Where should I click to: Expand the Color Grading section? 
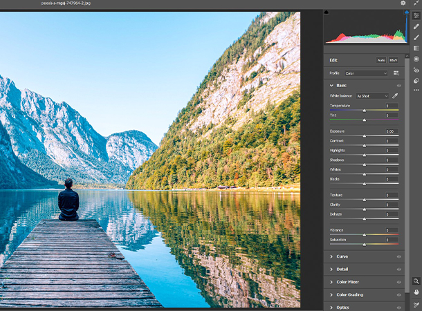[349, 295]
